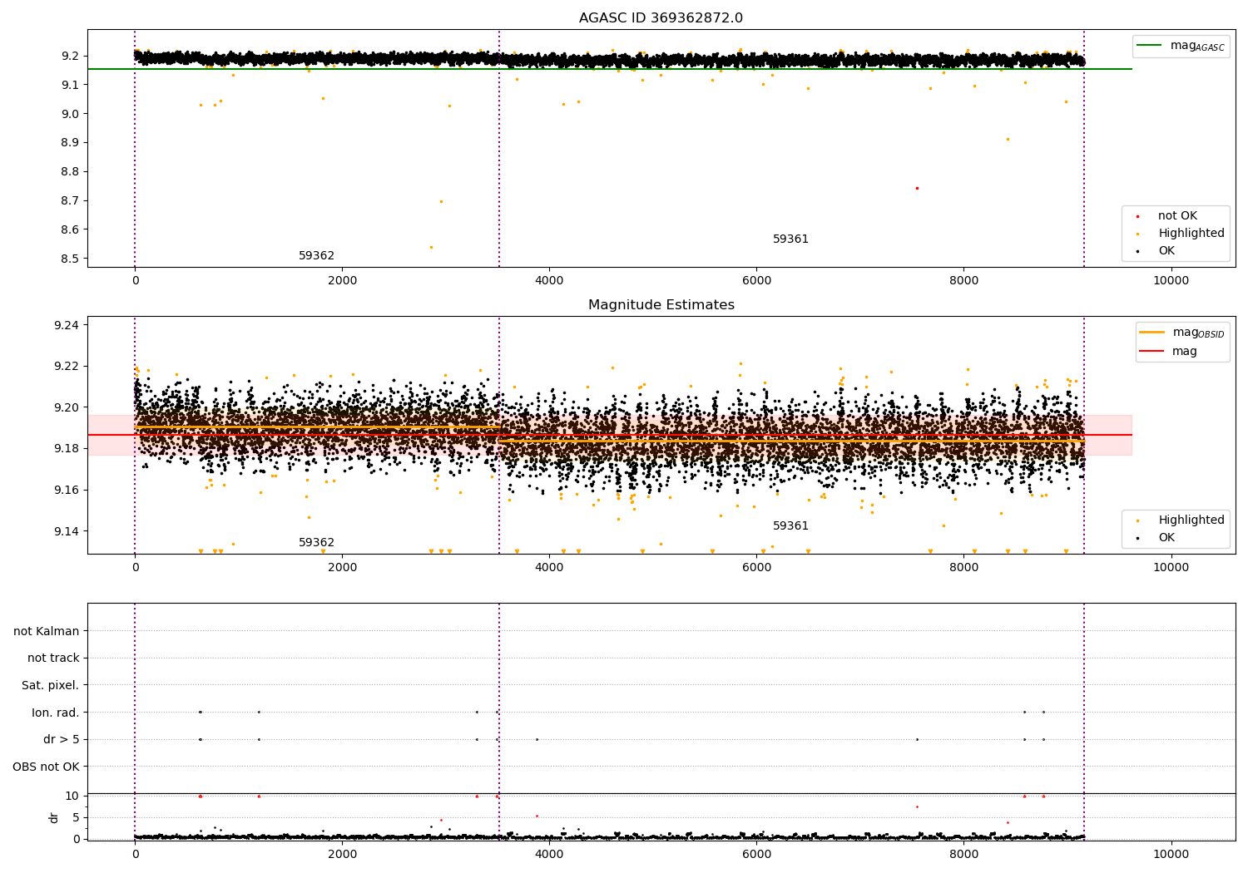The height and width of the screenshot is (873, 1248).
Task: Click the lowest orange point near 8.54 in top plot
Action: (x=431, y=247)
